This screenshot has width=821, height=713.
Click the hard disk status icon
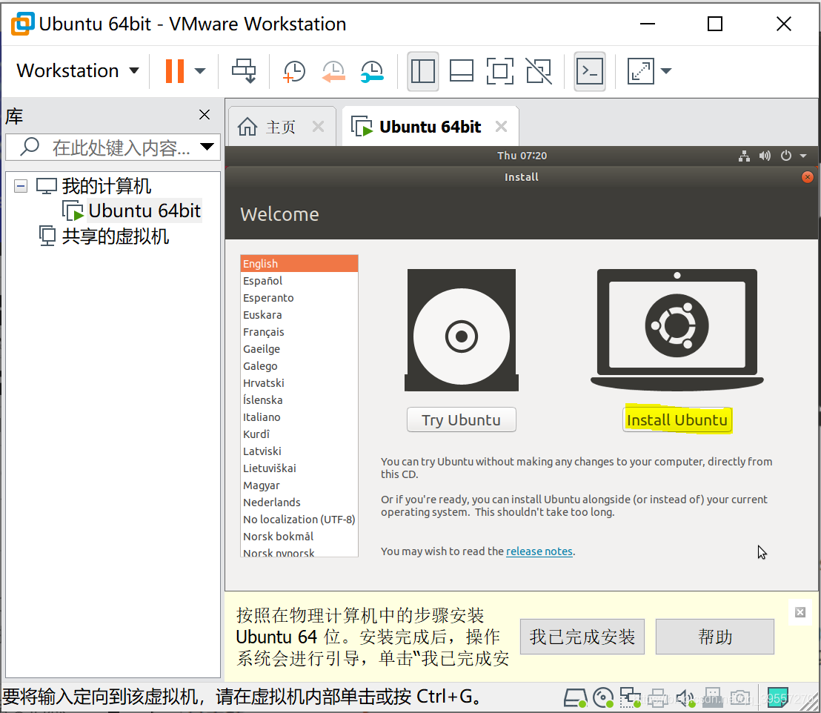tap(574, 697)
